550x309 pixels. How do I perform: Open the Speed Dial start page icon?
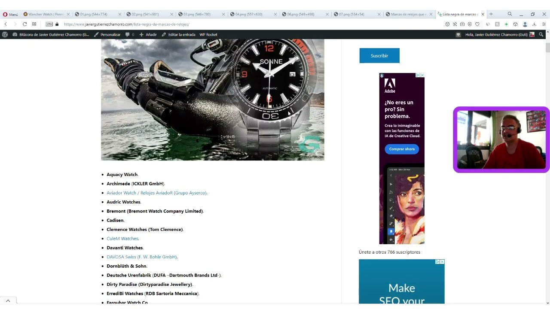coord(34,24)
